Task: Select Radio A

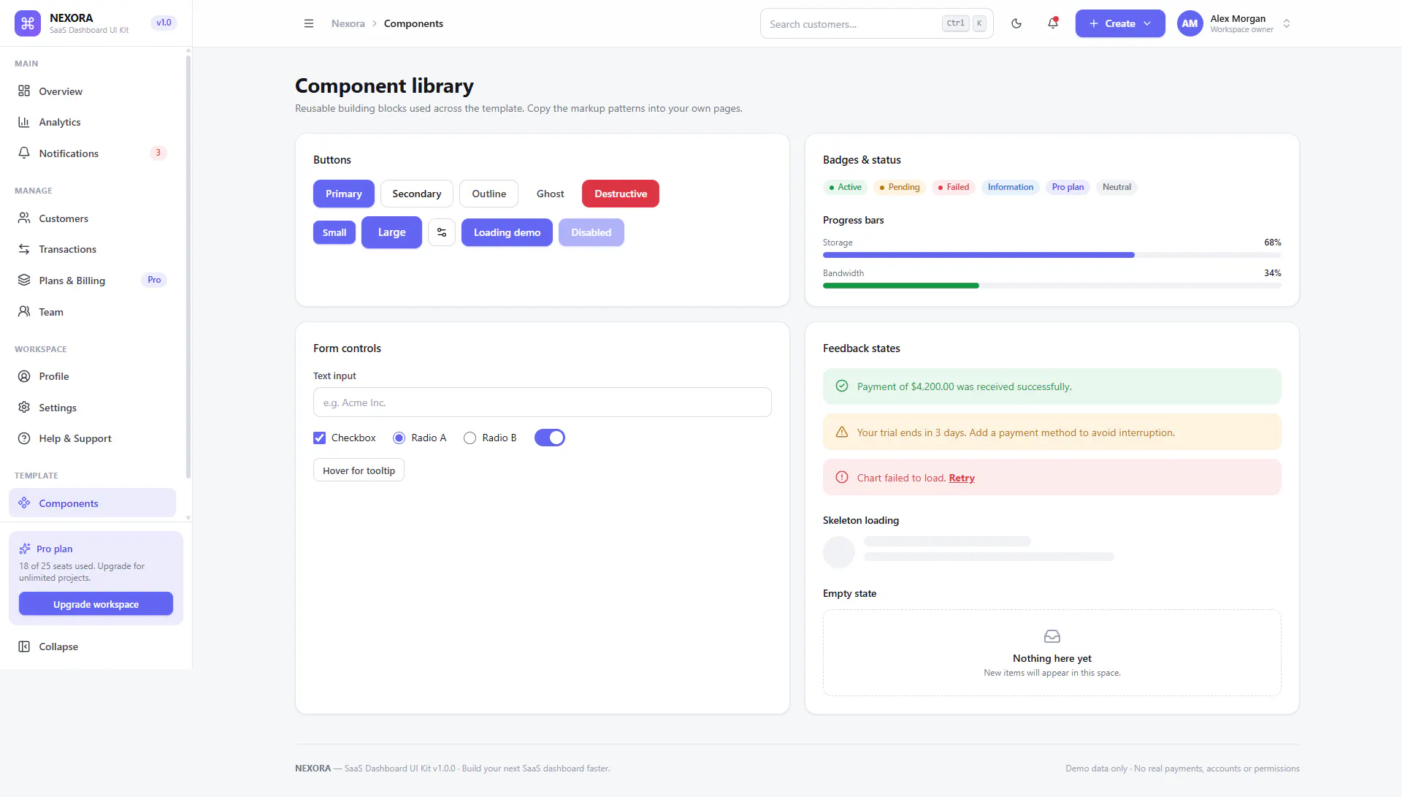Action: pos(399,438)
